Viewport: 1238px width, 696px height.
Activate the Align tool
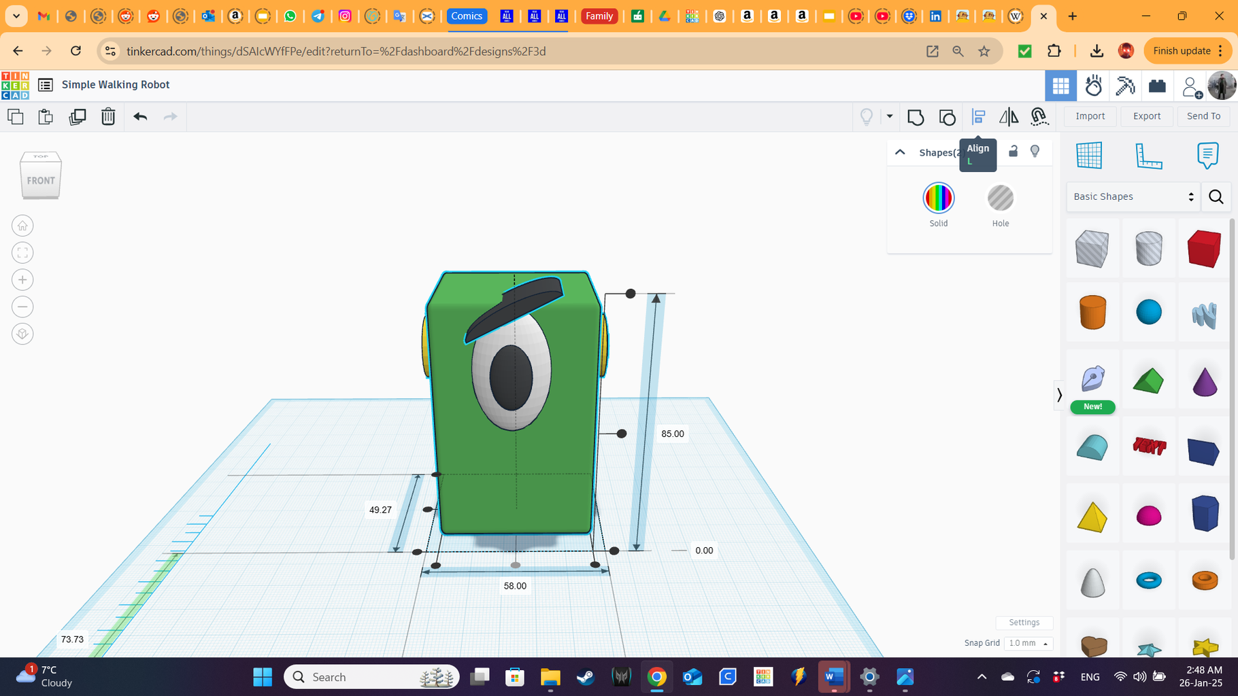coord(978,117)
